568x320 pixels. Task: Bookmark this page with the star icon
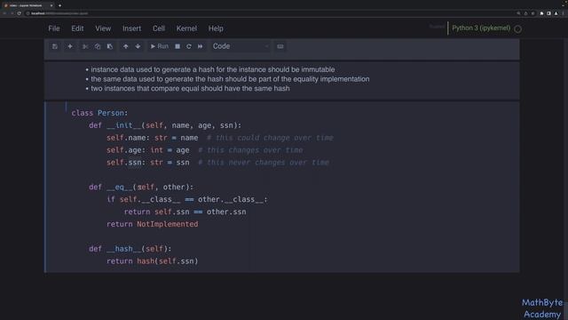[532, 13]
